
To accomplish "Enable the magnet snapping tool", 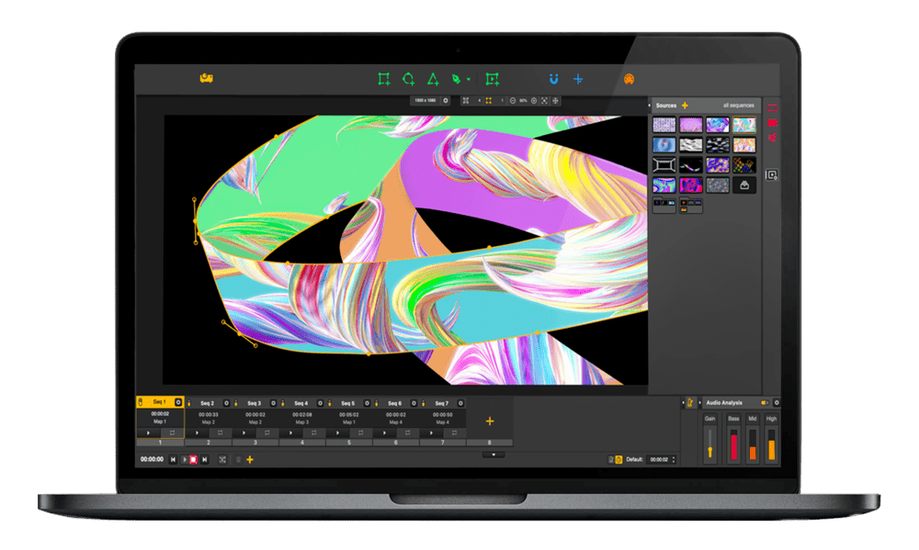I will [x=551, y=79].
